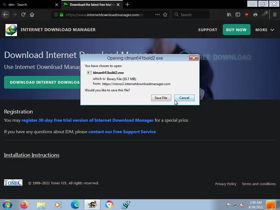Image resolution: width=280 pixels, height=210 pixels.
Task: Click the DOWNLOAD INTERNET DOWNLOAD MANAGER button
Action: point(42,82)
